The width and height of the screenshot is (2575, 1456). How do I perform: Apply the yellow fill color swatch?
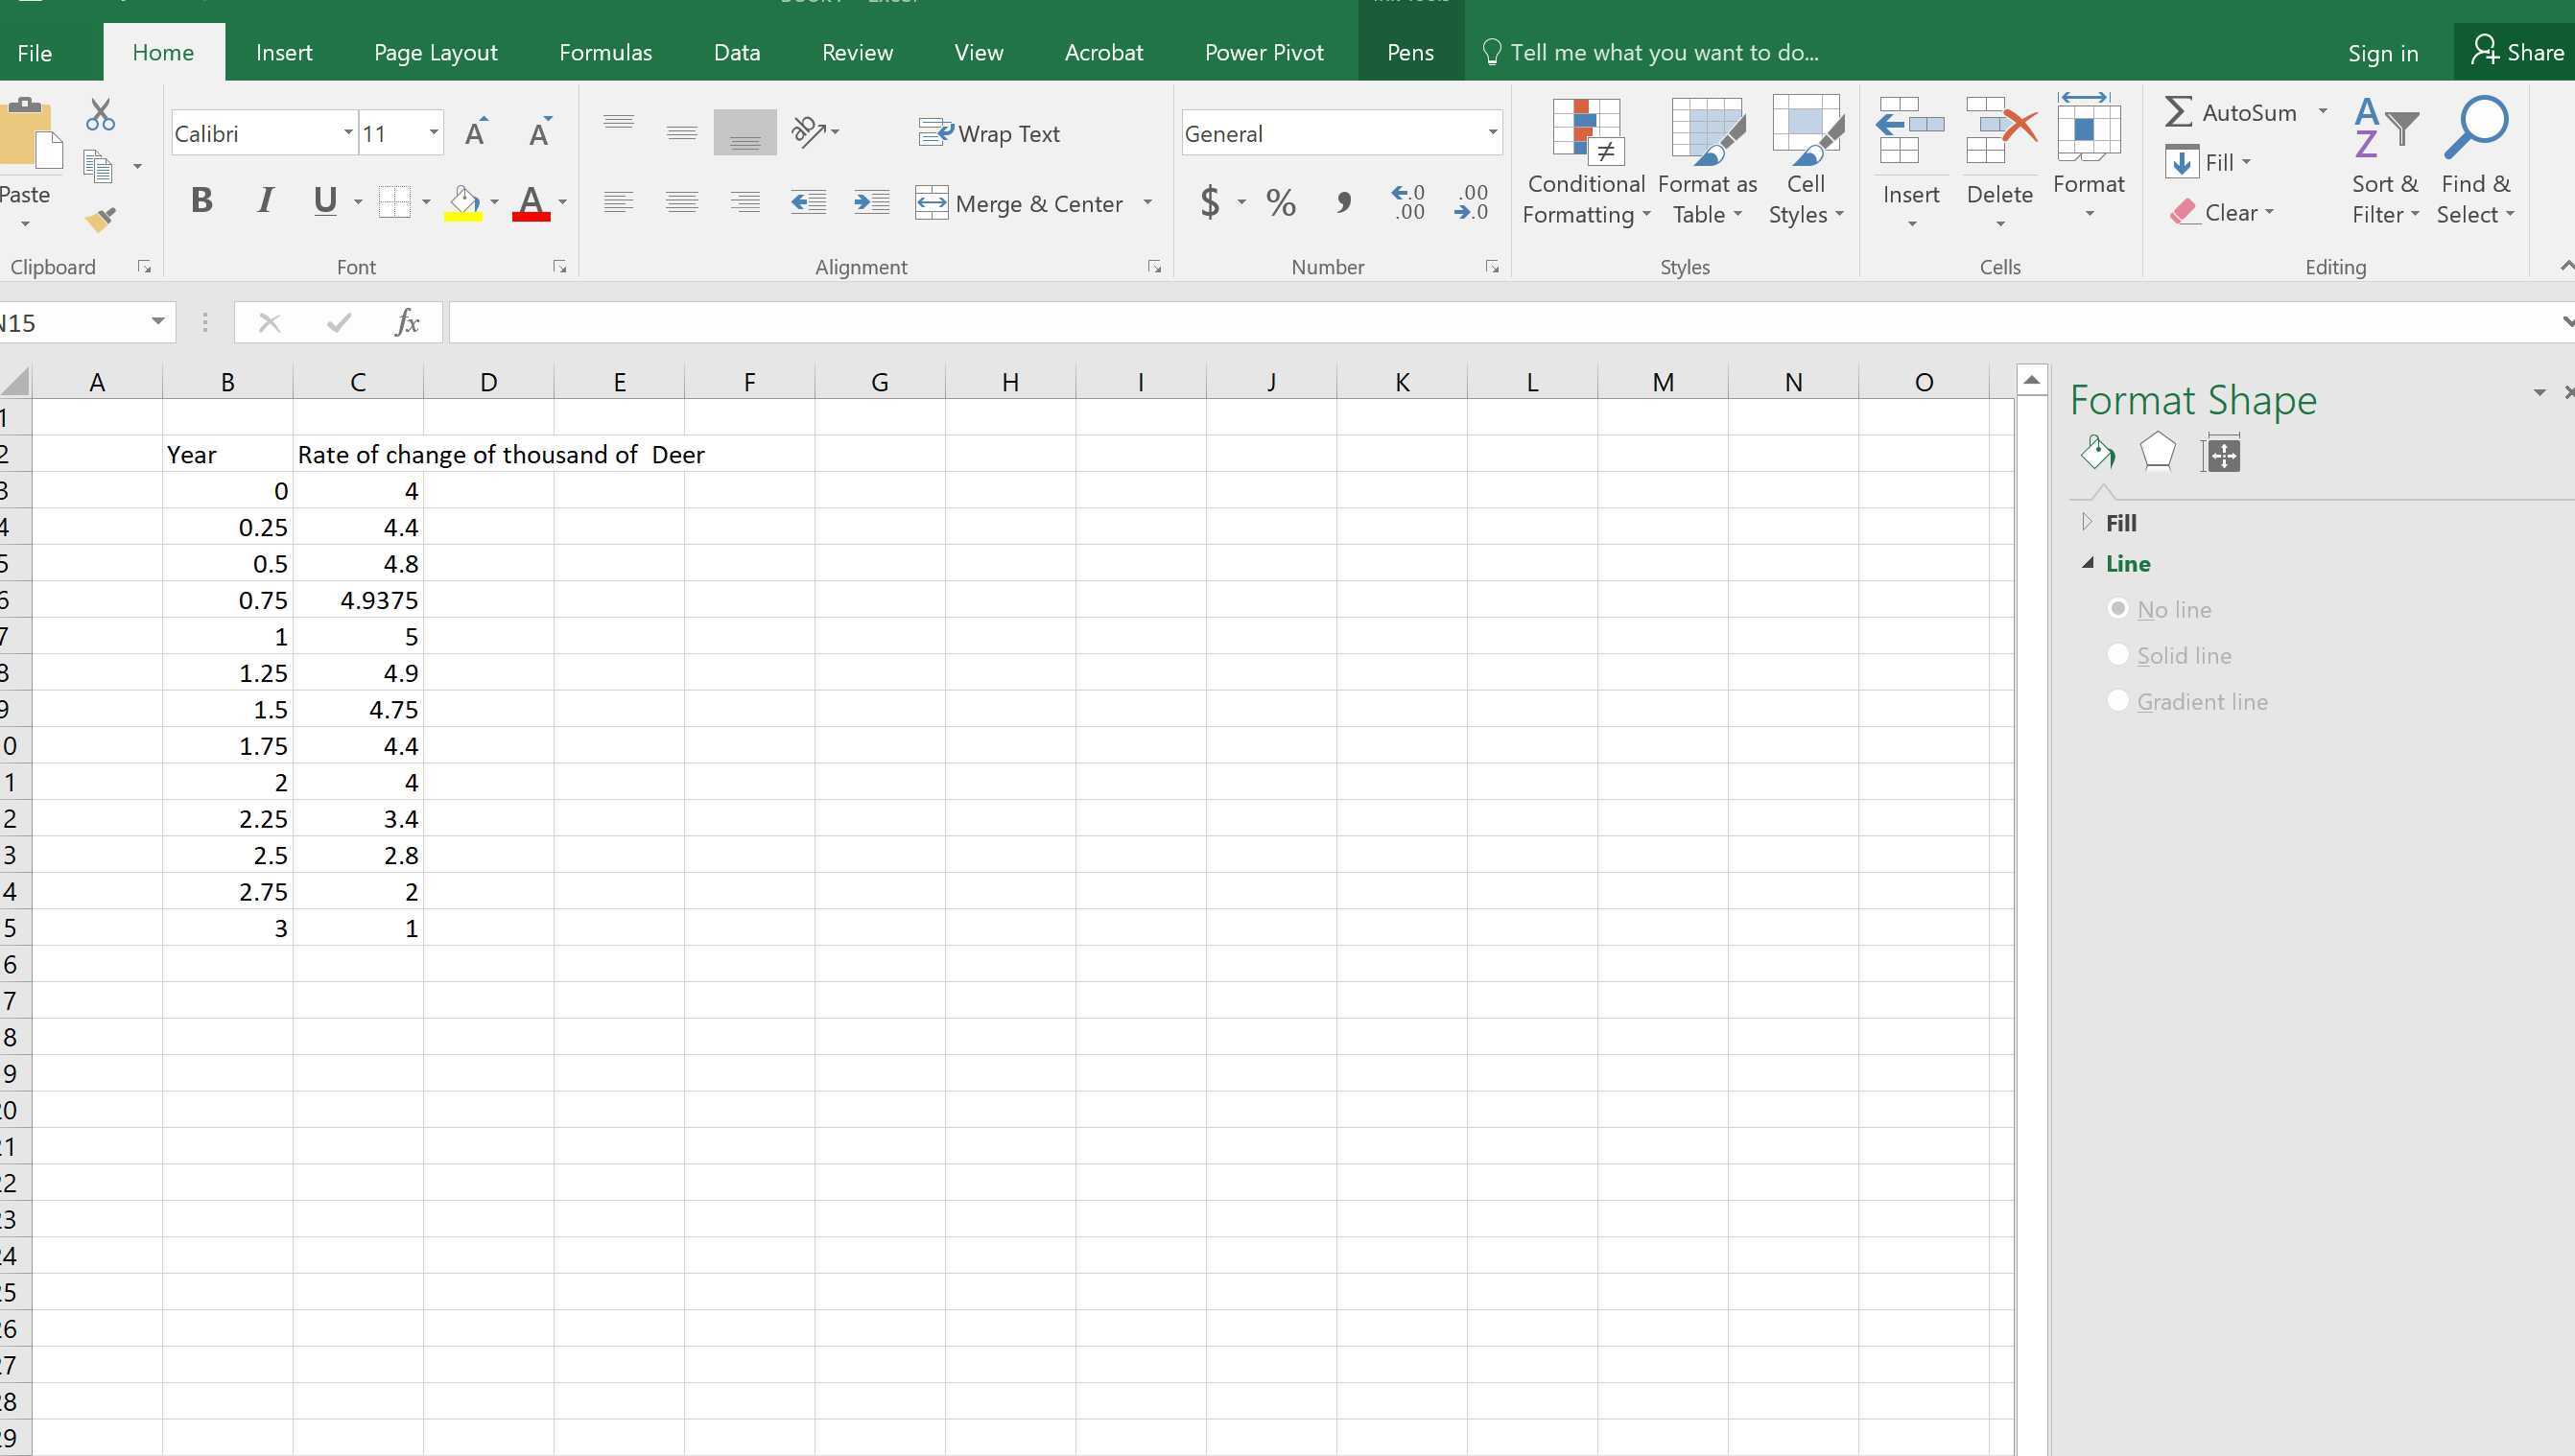tap(463, 203)
